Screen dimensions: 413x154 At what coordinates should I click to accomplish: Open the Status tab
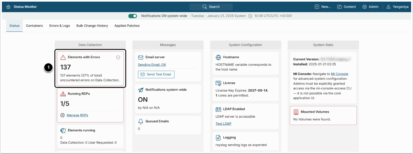pos(15,26)
